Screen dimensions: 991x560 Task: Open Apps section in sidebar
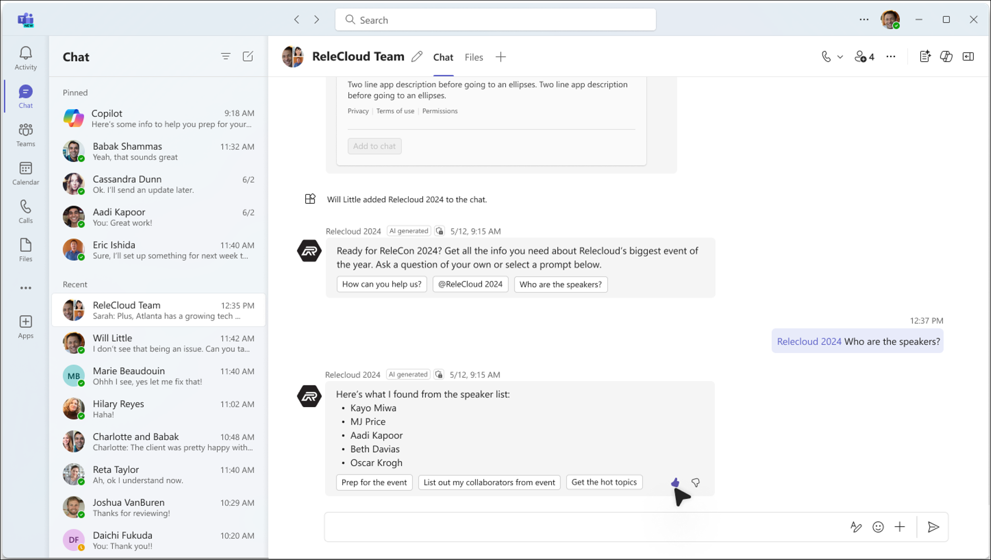pyautogui.click(x=26, y=327)
